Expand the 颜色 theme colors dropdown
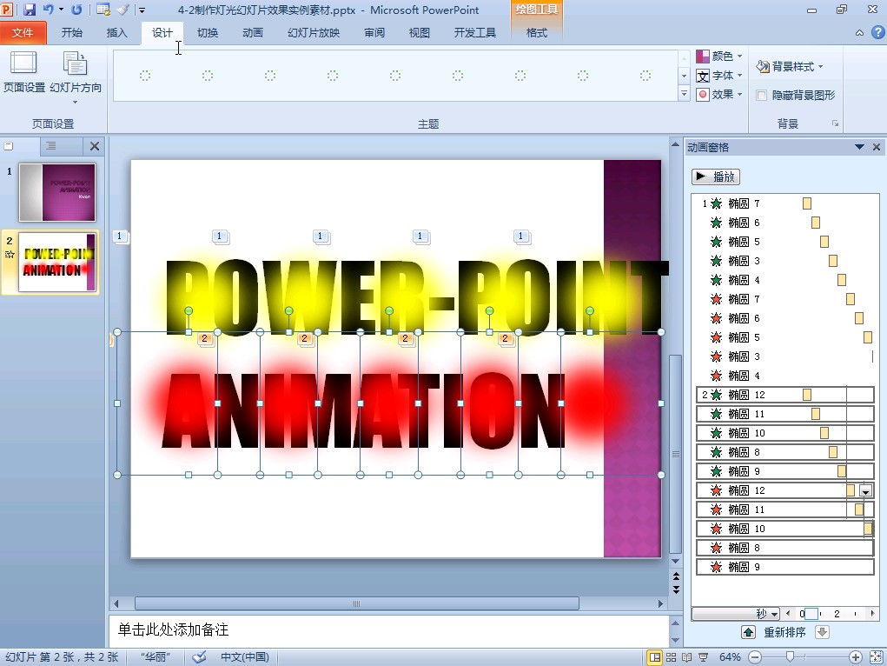Image resolution: width=887 pixels, height=666 pixels. 720,57
